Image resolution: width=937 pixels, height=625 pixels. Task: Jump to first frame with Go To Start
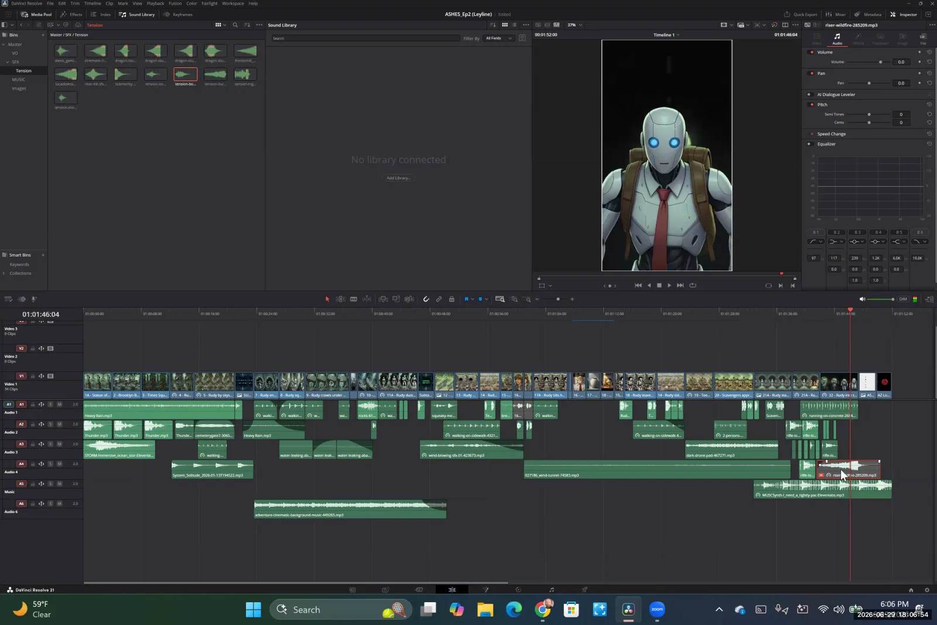(x=638, y=285)
